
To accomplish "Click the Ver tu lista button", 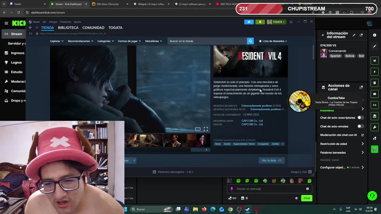I will point(271,160).
